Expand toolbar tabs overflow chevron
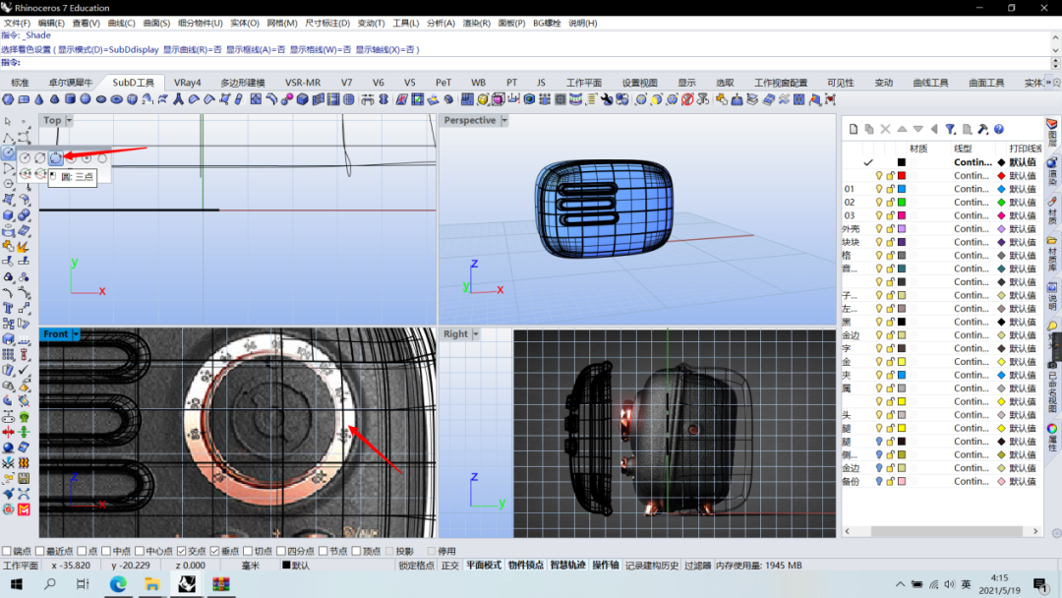Image resolution: width=1062 pixels, height=598 pixels. tap(1048, 83)
